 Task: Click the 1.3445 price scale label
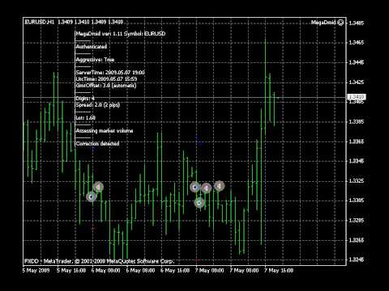click(x=357, y=62)
